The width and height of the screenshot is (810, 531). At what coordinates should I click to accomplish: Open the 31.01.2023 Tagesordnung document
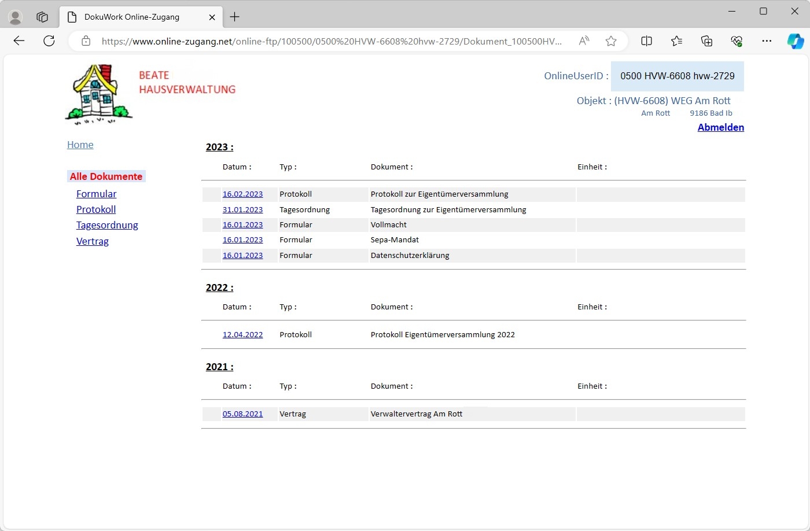point(242,209)
